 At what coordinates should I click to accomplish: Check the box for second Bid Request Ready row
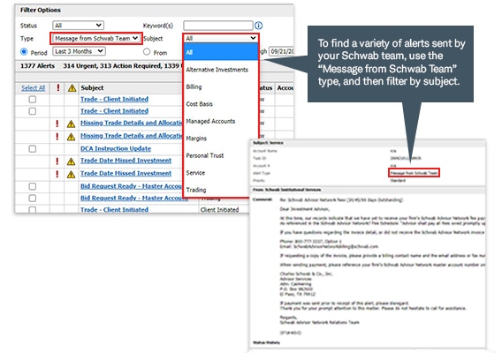pos(33,199)
